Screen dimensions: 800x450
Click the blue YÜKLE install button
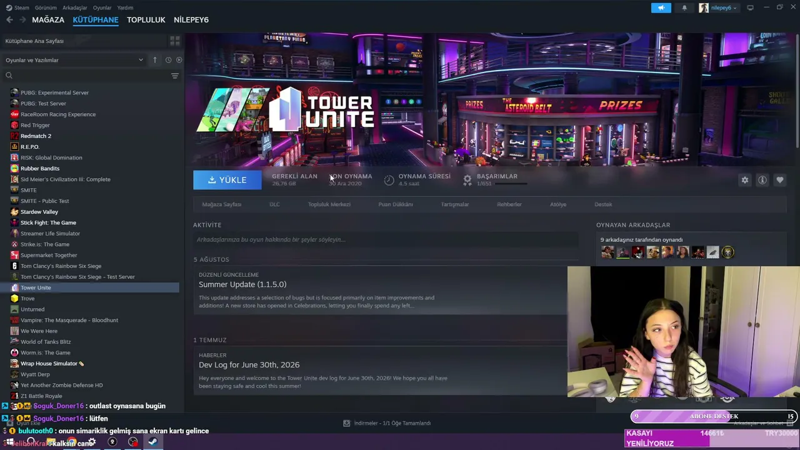[x=227, y=180]
